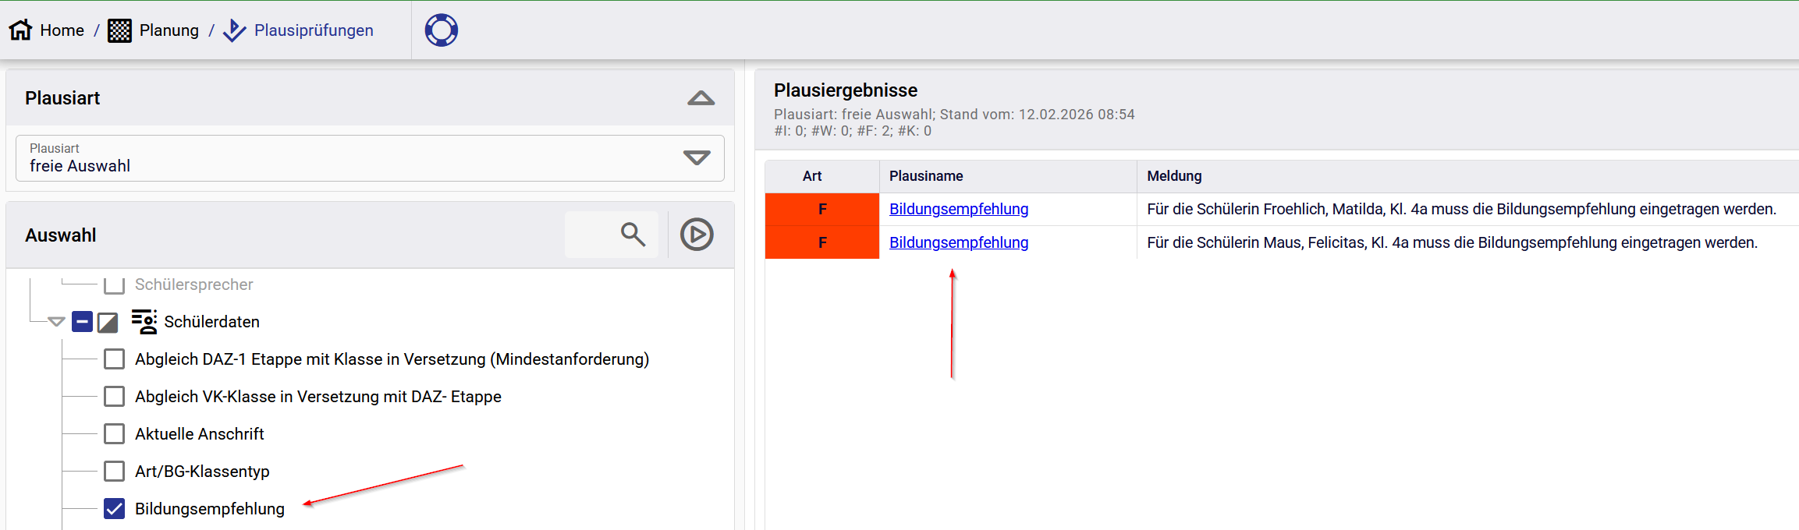This screenshot has height=530, width=1799.
Task: Click the Home house icon
Action: (20, 30)
